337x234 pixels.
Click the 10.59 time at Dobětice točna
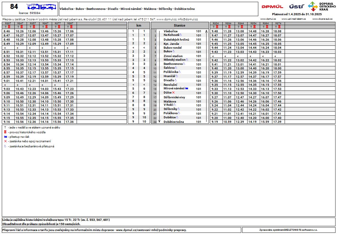point(227,122)
